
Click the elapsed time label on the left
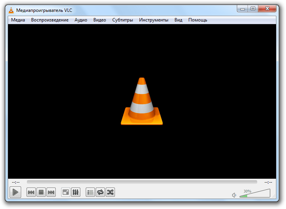[16, 182]
